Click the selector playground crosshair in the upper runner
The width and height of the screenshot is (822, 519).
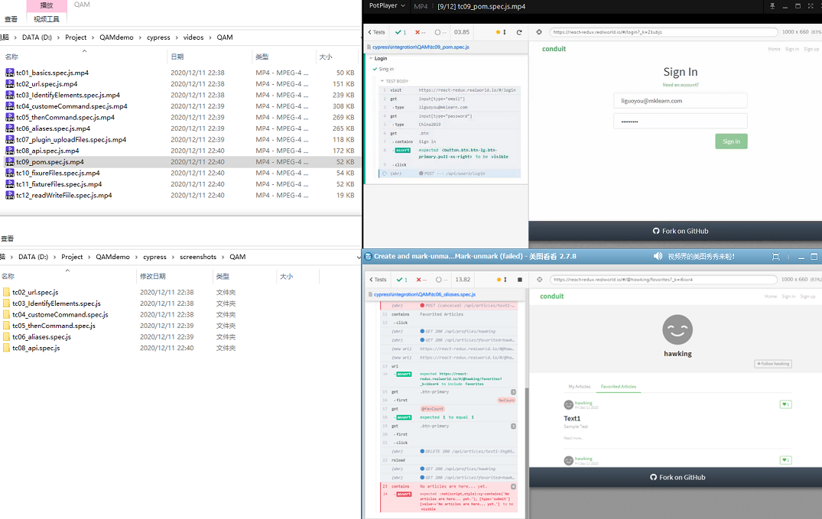click(539, 32)
